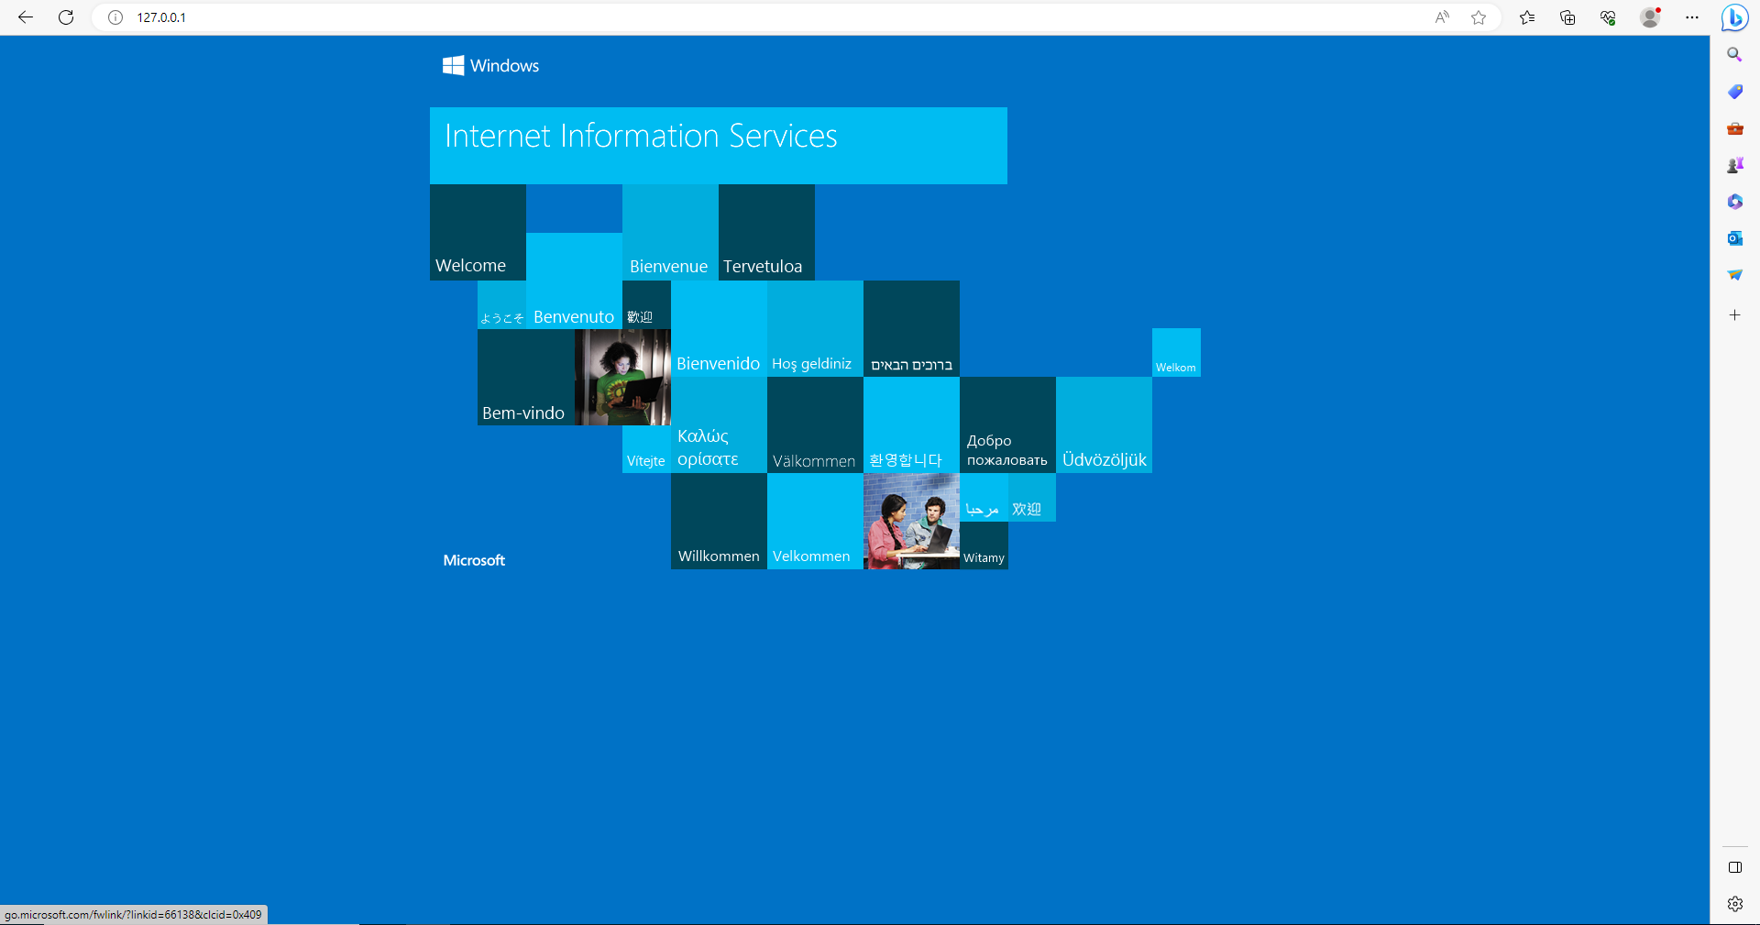Select the Bienvenido tile

pyautogui.click(x=719, y=328)
